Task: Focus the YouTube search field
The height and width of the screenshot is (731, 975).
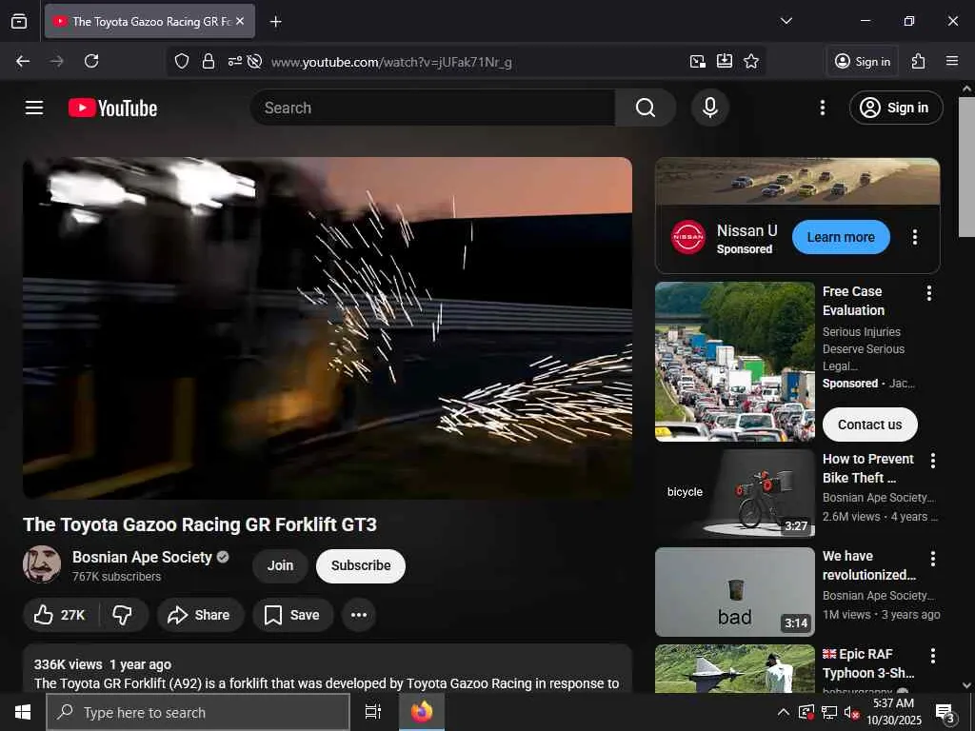Action: 433,108
